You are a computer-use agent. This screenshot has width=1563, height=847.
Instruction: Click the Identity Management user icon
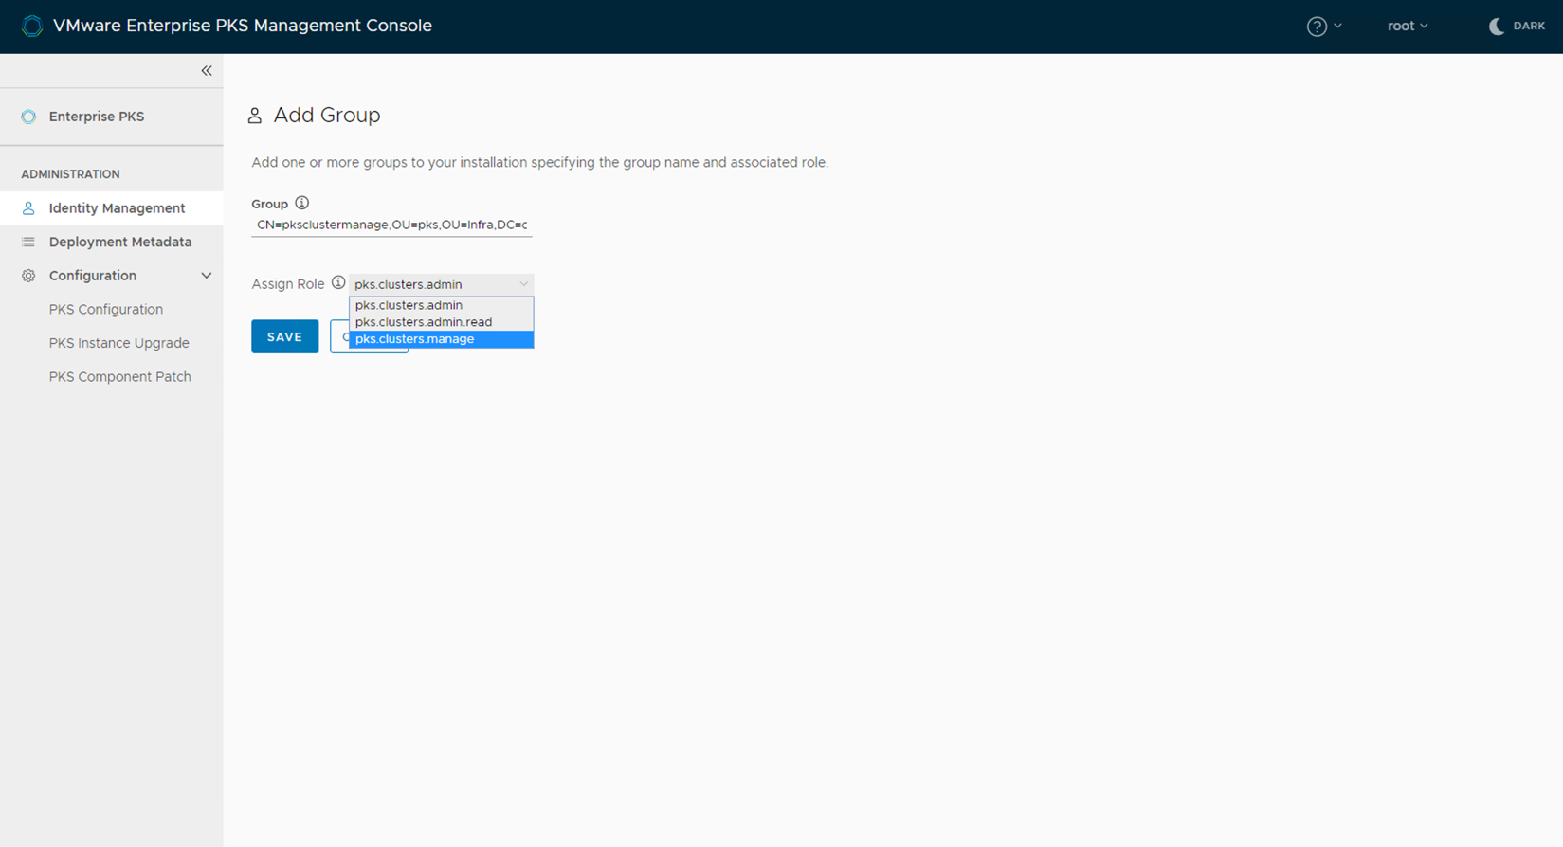click(x=28, y=208)
